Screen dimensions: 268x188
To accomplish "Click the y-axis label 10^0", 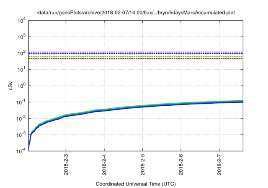I will click(21, 86).
